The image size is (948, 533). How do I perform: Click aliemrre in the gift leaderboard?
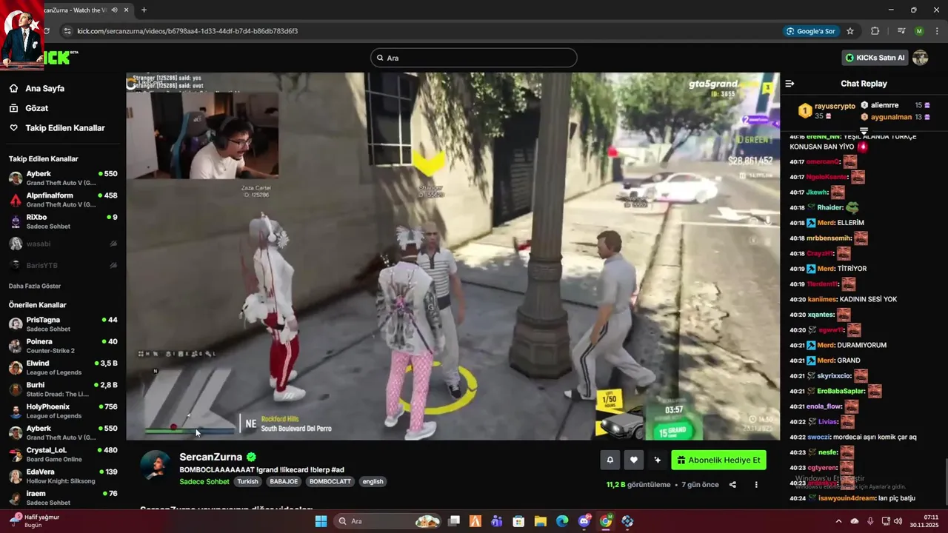[x=884, y=105]
